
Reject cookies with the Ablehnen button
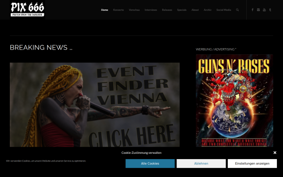click(201, 163)
